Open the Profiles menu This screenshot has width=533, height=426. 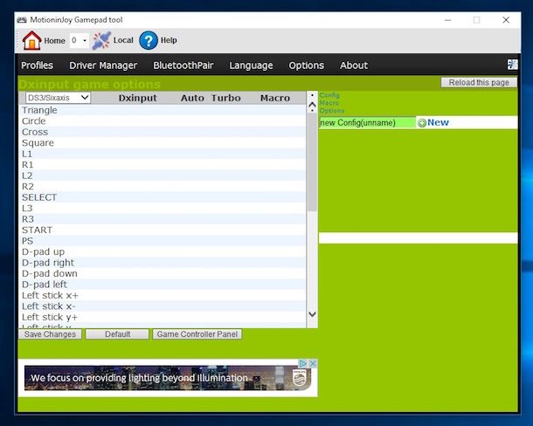pyautogui.click(x=37, y=65)
